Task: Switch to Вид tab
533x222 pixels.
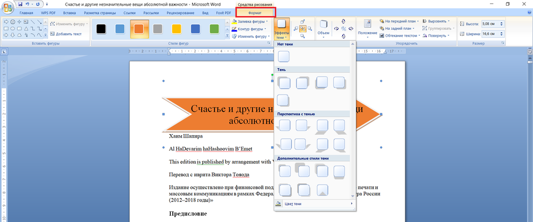Action: coord(206,13)
